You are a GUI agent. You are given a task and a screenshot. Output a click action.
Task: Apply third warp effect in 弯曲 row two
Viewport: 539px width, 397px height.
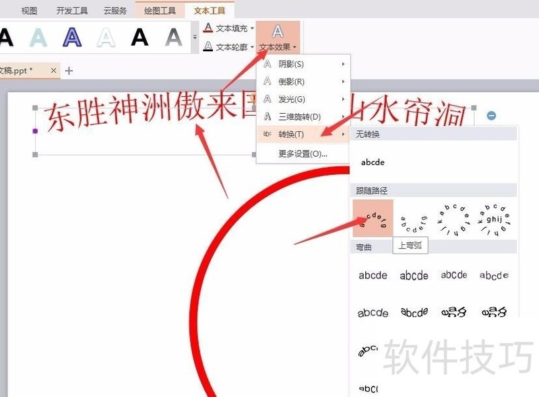click(x=454, y=312)
